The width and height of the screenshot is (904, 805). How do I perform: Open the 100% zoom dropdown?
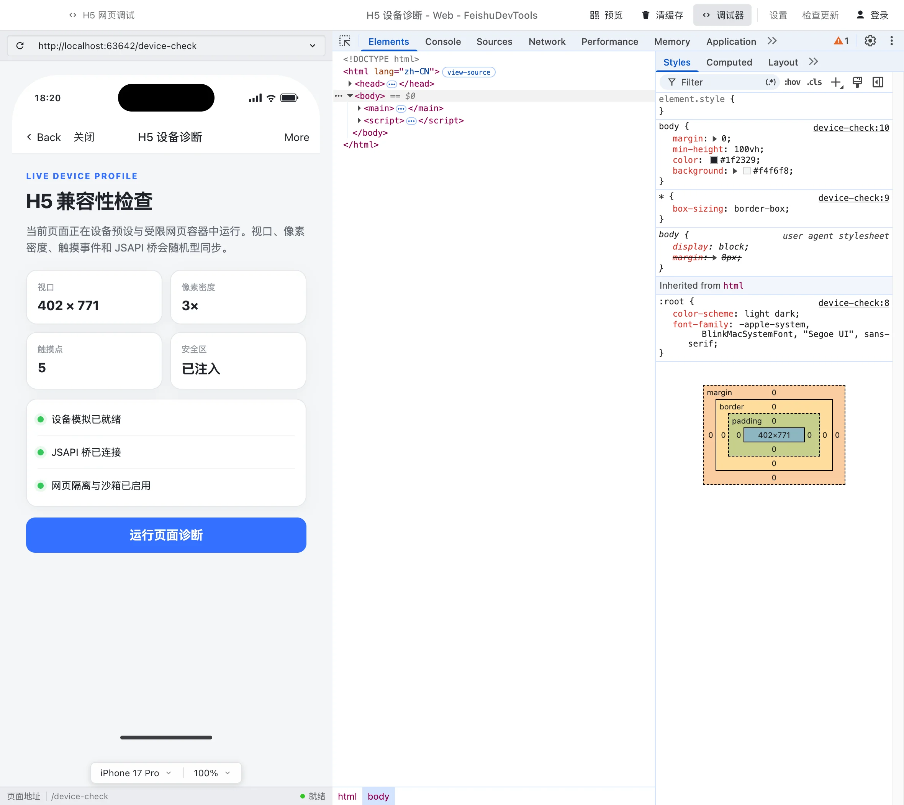212,773
